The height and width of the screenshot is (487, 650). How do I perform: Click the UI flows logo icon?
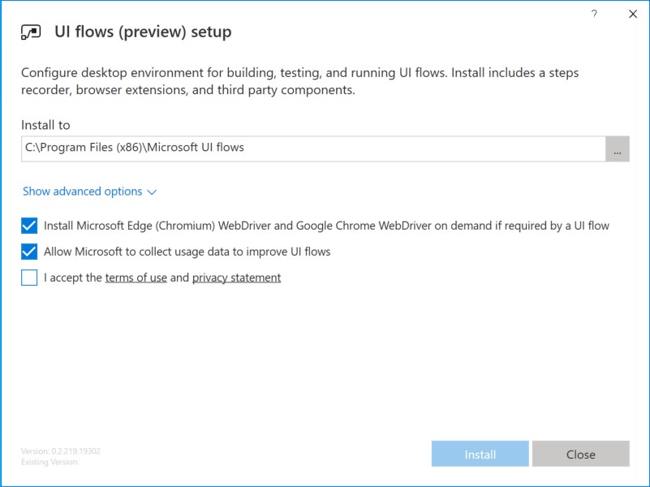[x=31, y=32]
